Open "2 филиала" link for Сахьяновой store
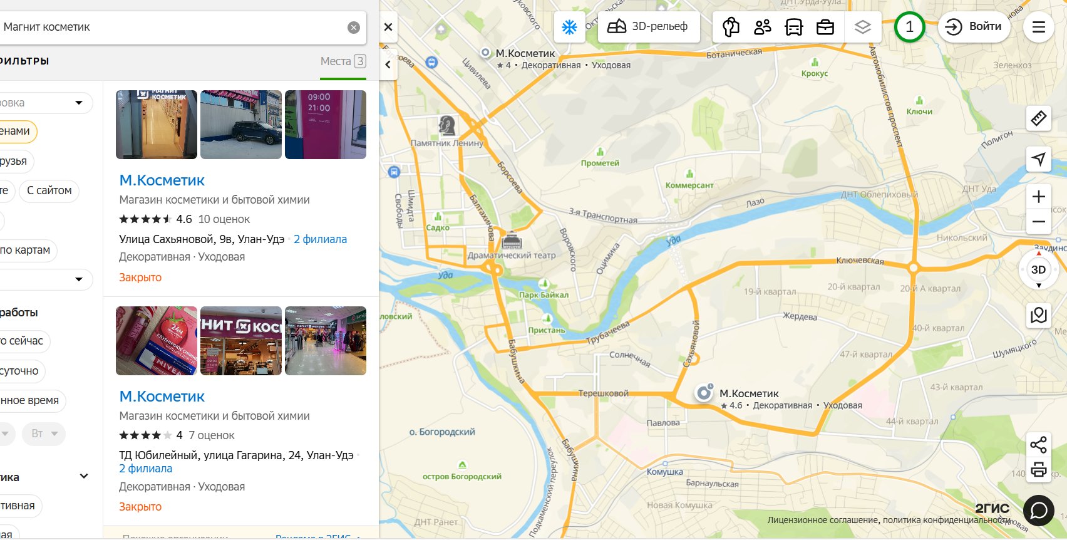Viewport: 1067px width, 540px height. point(320,239)
